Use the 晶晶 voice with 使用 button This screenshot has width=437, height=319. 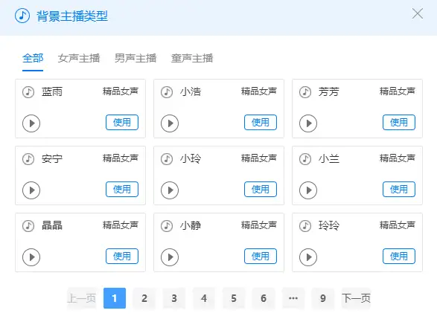click(x=122, y=256)
